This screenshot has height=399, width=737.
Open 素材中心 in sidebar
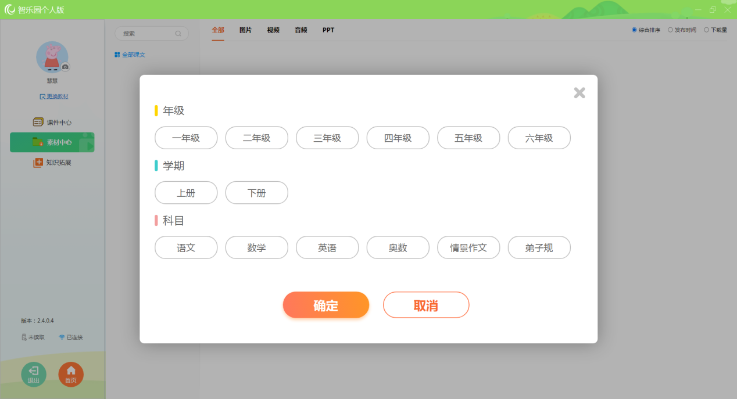point(52,142)
